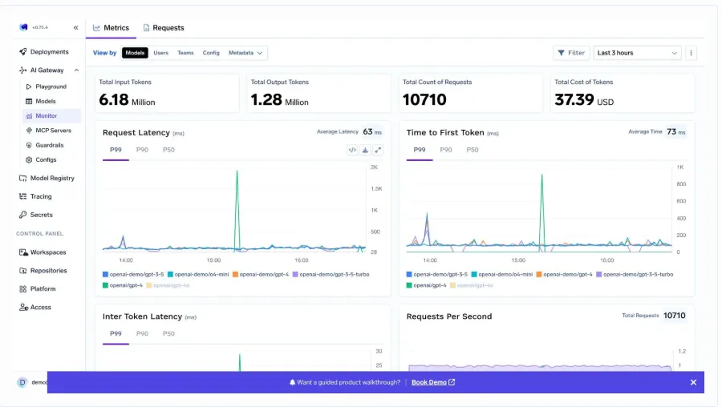Click the app logo at top left
Screen dimensions: 722x407
click(x=23, y=27)
